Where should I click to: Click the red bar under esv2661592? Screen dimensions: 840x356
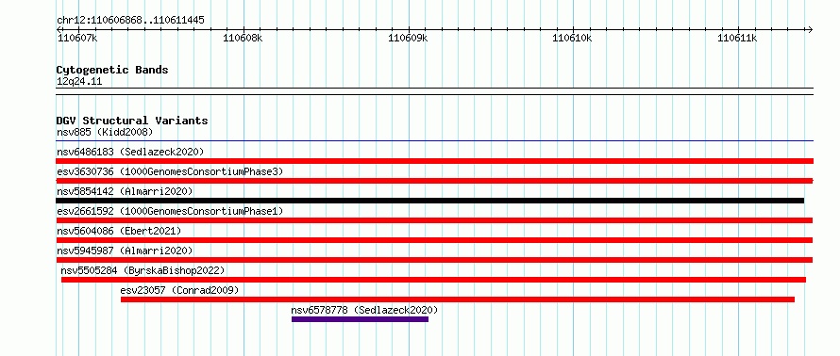click(434, 220)
